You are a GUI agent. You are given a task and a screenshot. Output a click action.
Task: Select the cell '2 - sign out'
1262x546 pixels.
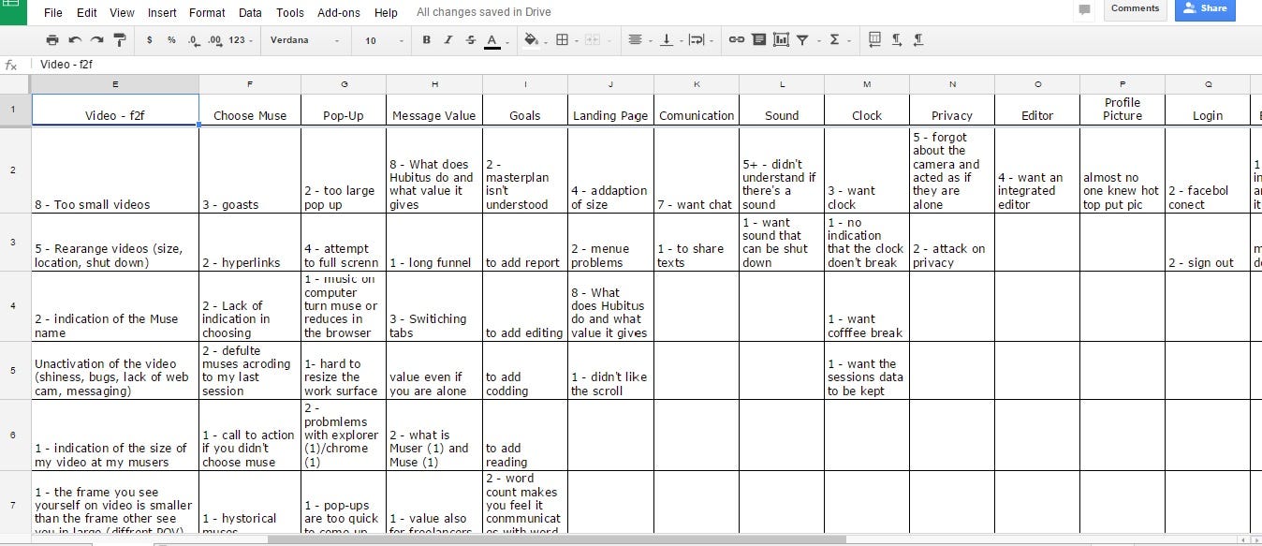1208,243
